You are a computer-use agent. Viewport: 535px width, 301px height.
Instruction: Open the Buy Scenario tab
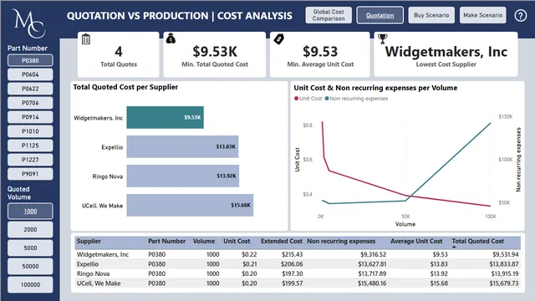(x=431, y=15)
